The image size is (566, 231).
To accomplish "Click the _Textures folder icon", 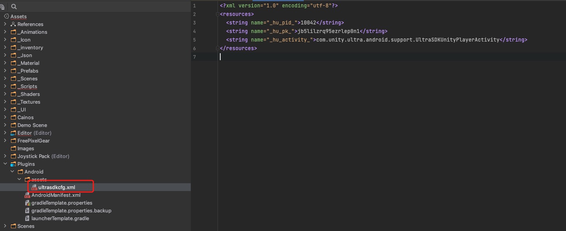I will pyautogui.click(x=13, y=102).
